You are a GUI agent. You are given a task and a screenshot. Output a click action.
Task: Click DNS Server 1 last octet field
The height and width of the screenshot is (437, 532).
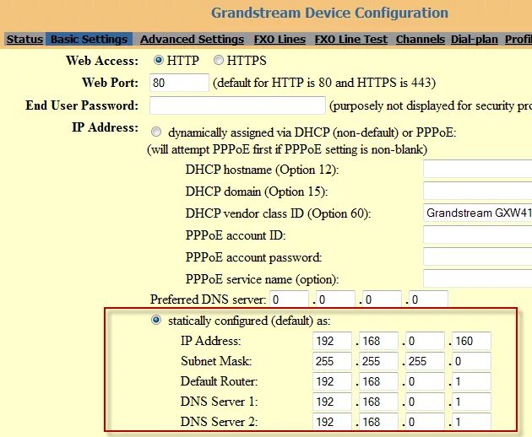[471, 402]
